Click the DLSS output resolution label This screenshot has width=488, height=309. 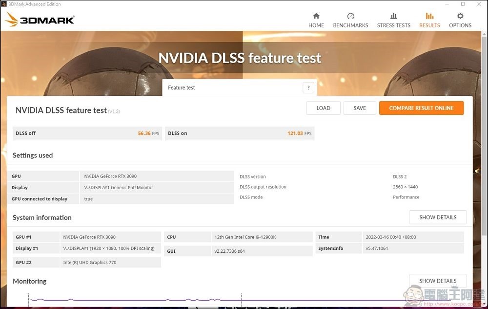click(x=263, y=187)
